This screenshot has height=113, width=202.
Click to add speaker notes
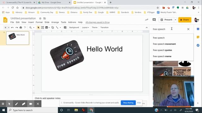click(48, 98)
